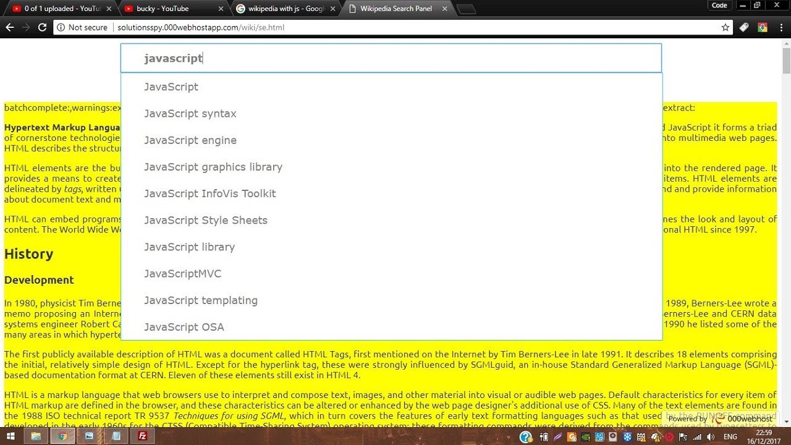Click the volume speaker tray icon

point(711,437)
